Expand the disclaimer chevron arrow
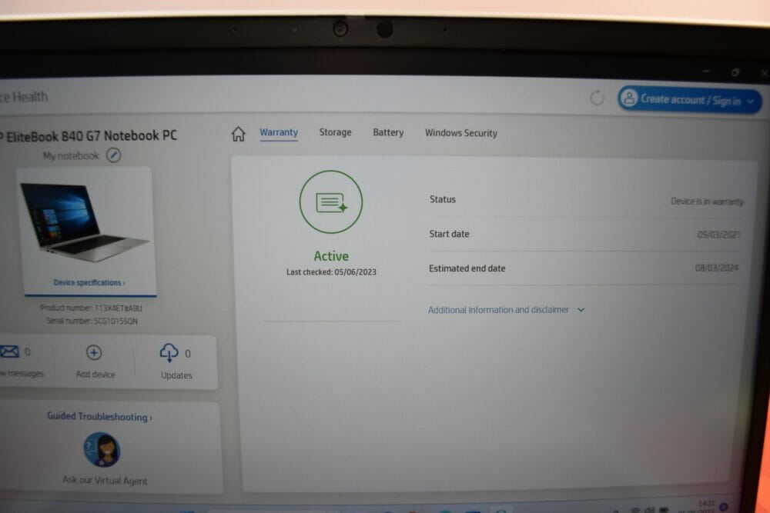 pos(581,310)
